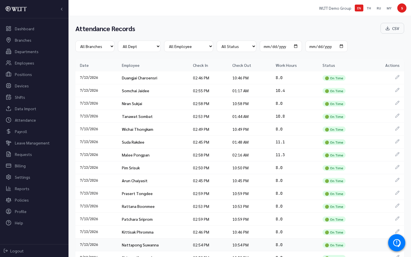Click the edit pencil for Niran Sukjai
Viewport: 411px width, 257px height.
[x=397, y=103]
